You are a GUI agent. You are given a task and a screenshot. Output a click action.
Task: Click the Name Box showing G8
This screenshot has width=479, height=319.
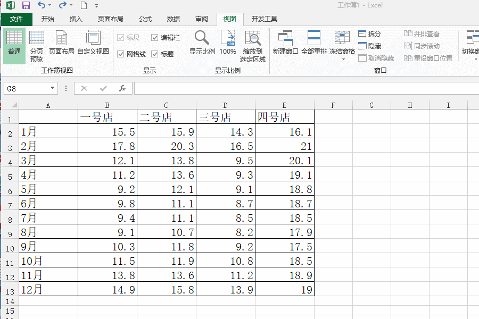[x=27, y=89]
